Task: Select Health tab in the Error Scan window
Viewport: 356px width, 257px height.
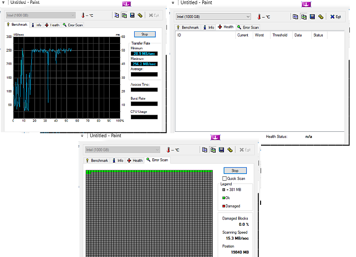Action: 135,160
